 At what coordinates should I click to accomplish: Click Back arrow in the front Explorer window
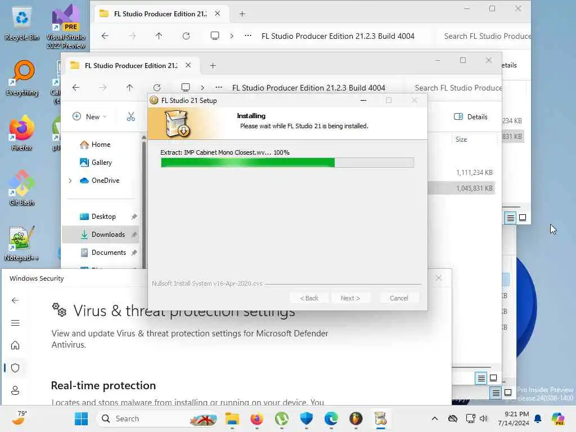[x=76, y=88]
